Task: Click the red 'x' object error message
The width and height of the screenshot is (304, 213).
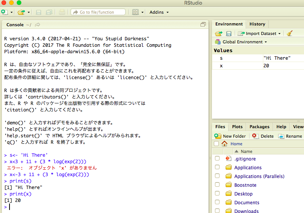Action: point(52,168)
